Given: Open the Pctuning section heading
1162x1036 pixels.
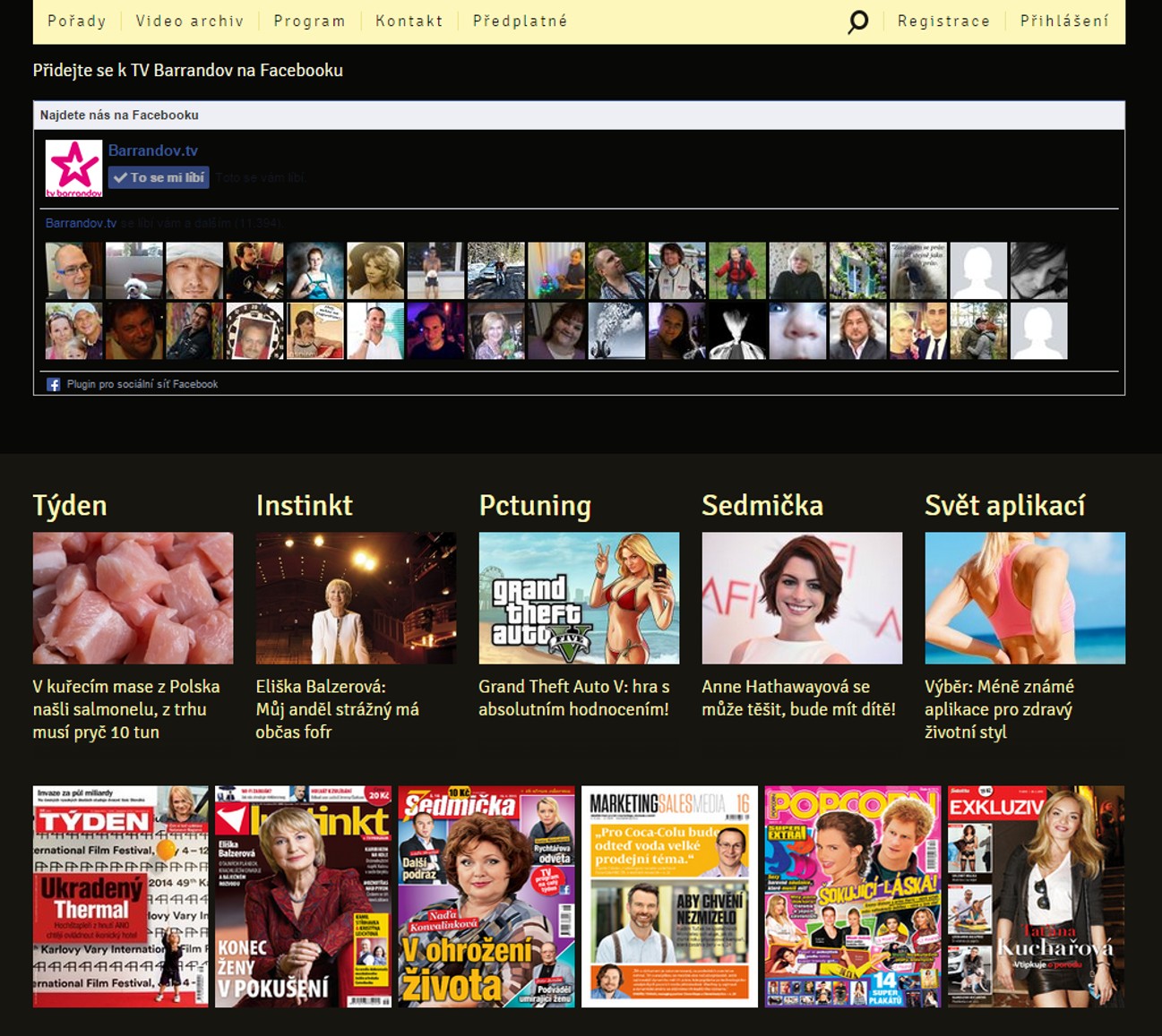Looking at the screenshot, I should pos(535,506).
